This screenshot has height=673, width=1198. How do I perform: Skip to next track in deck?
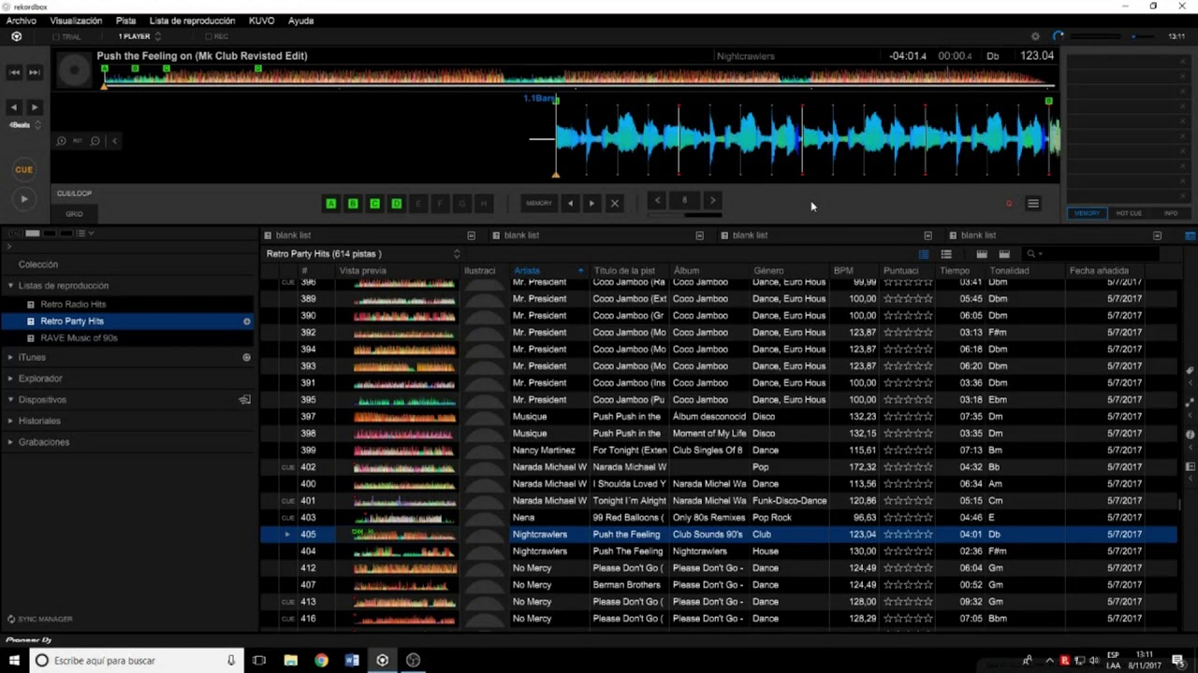[x=34, y=72]
